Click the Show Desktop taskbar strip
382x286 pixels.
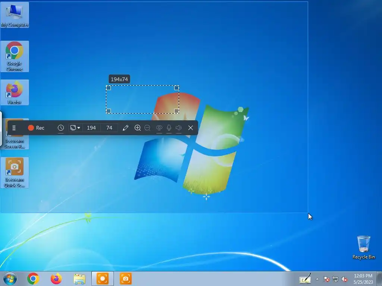point(379,279)
